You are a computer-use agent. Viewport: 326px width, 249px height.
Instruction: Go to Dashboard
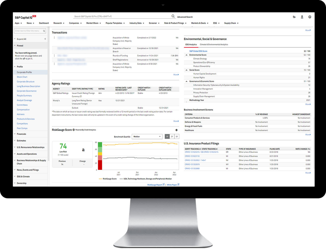tap(44, 23)
